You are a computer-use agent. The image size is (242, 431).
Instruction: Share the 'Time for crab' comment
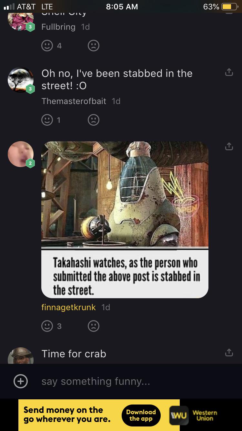point(229,352)
